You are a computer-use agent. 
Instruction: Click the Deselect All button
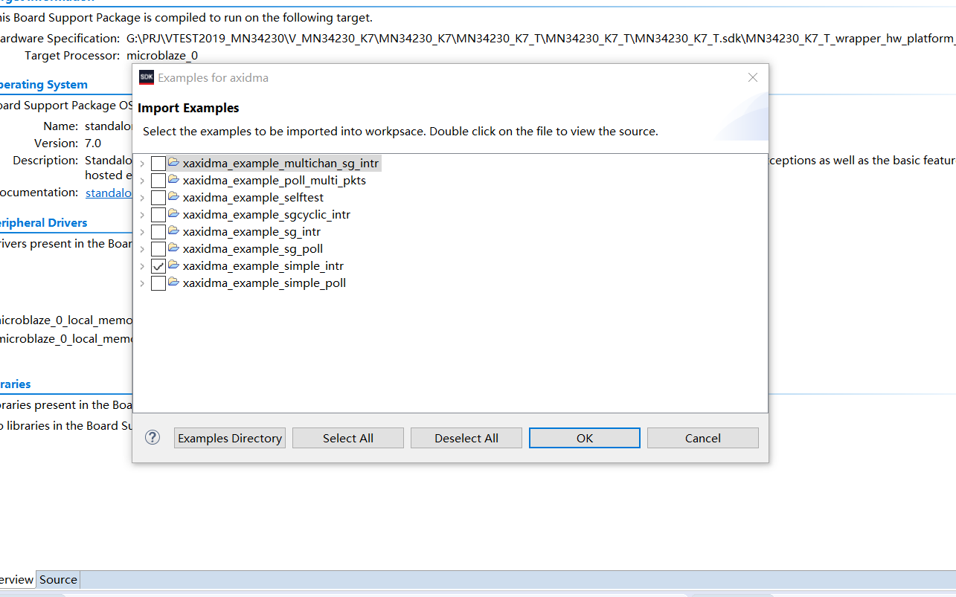click(466, 438)
